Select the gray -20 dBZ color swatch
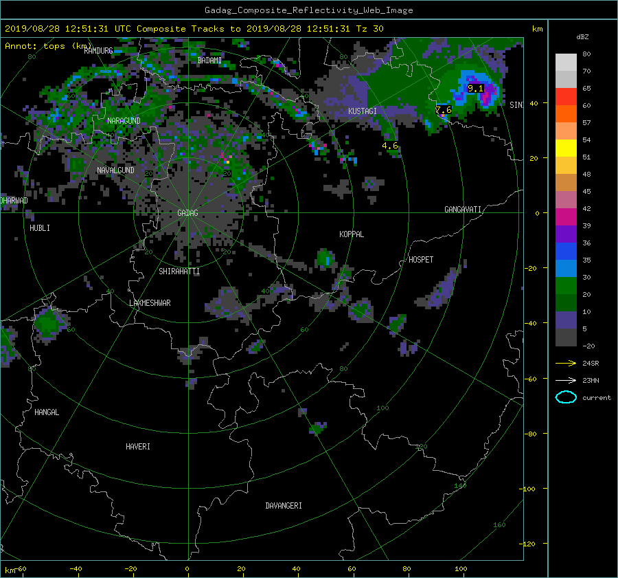 click(x=566, y=337)
